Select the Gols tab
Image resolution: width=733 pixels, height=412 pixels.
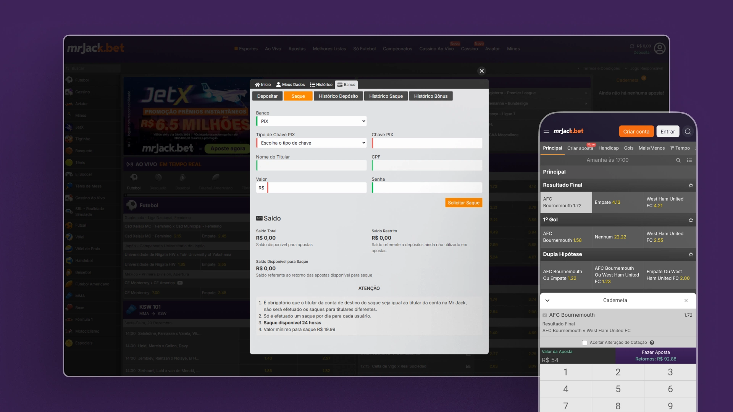click(628, 148)
